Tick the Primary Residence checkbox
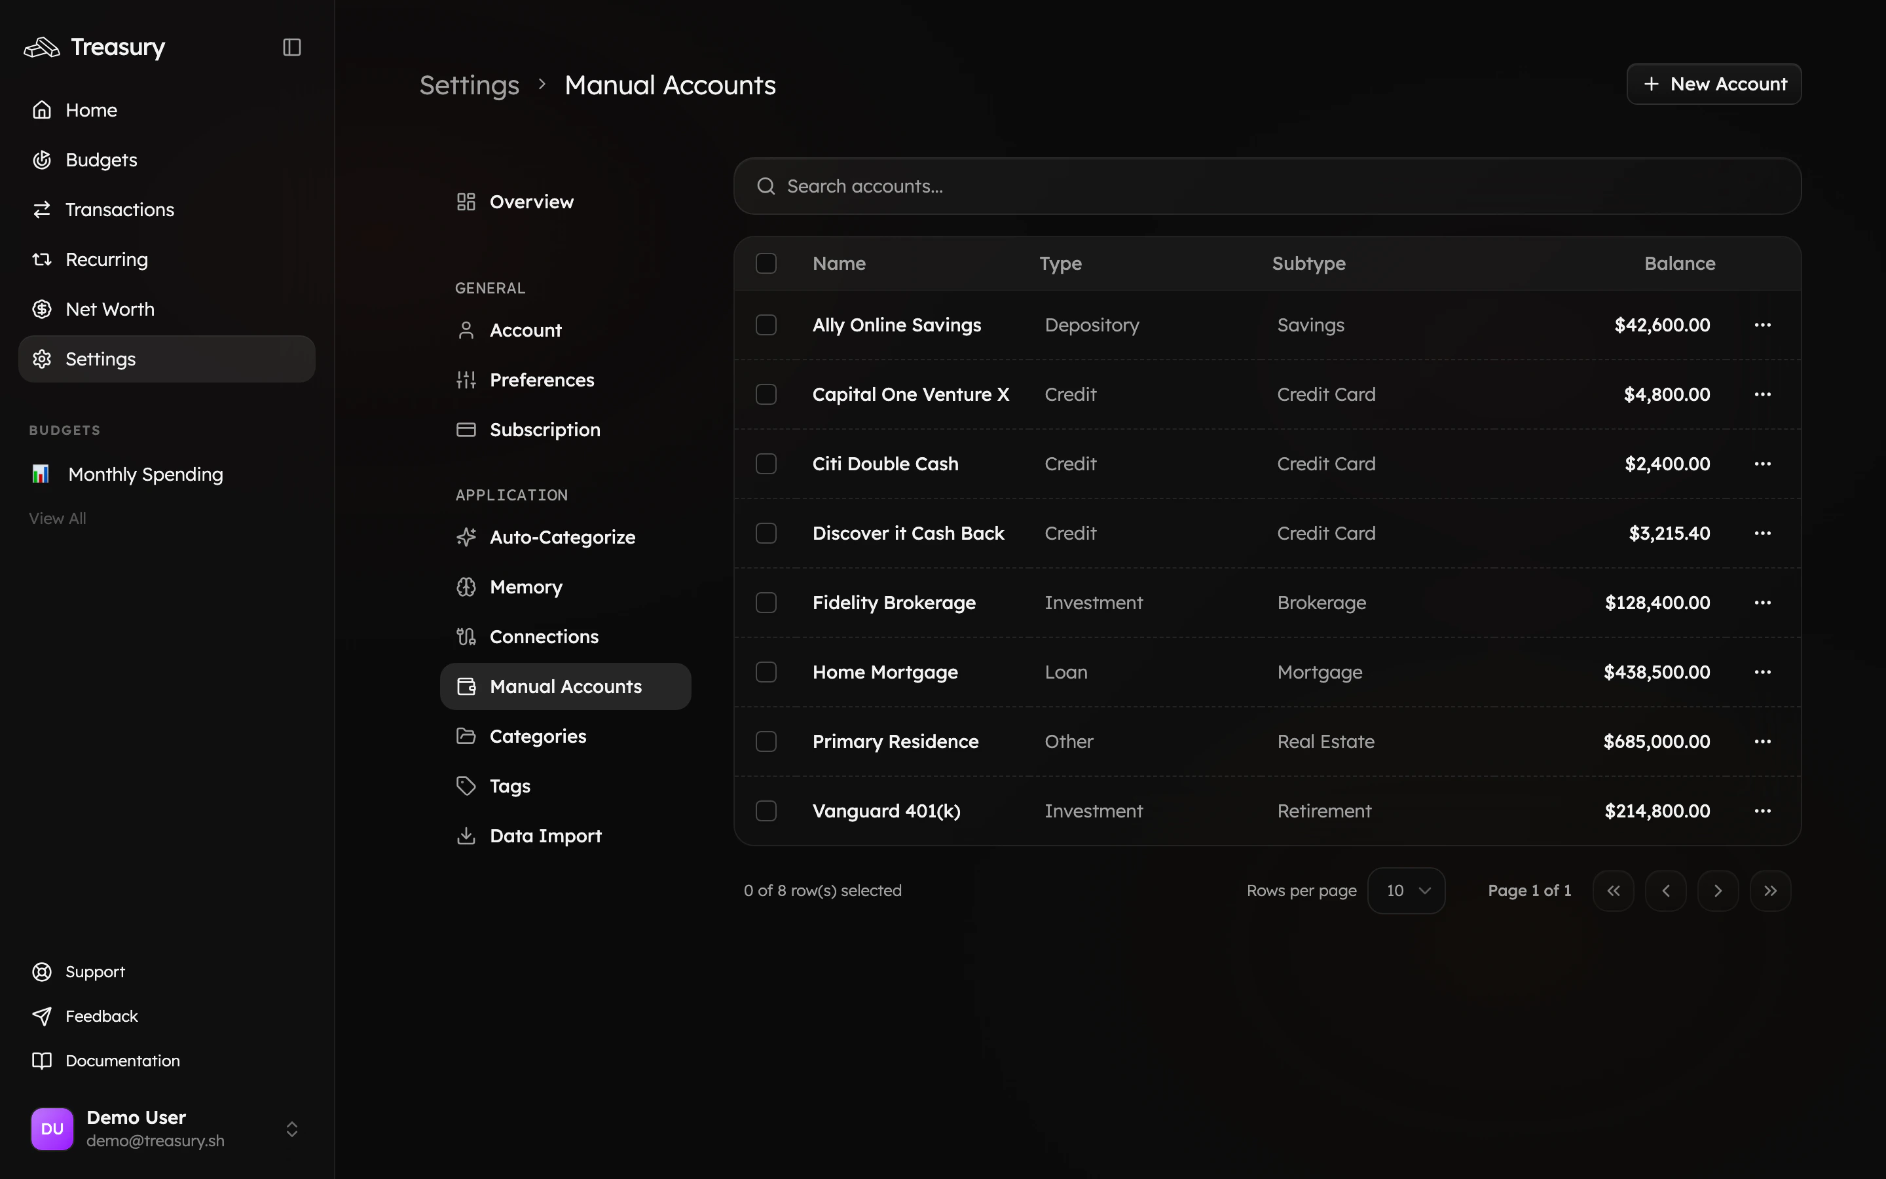Screen dimensions: 1886x1179 pyautogui.click(x=766, y=741)
